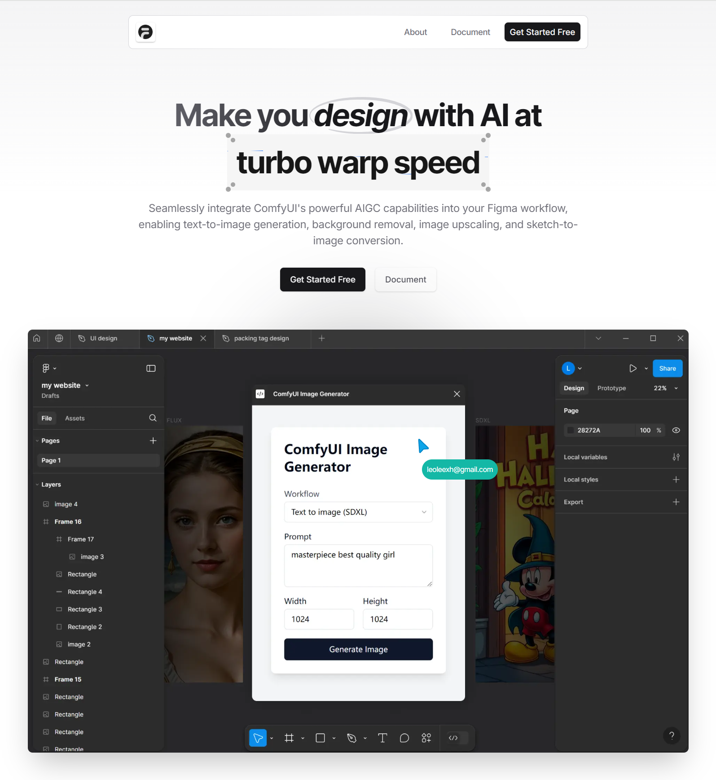Open the Actions components tool
Viewport: 716px width, 780px height.
click(x=426, y=738)
